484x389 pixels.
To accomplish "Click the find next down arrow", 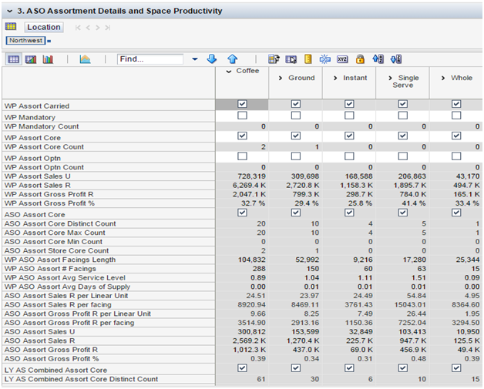I will (x=212, y=59).
